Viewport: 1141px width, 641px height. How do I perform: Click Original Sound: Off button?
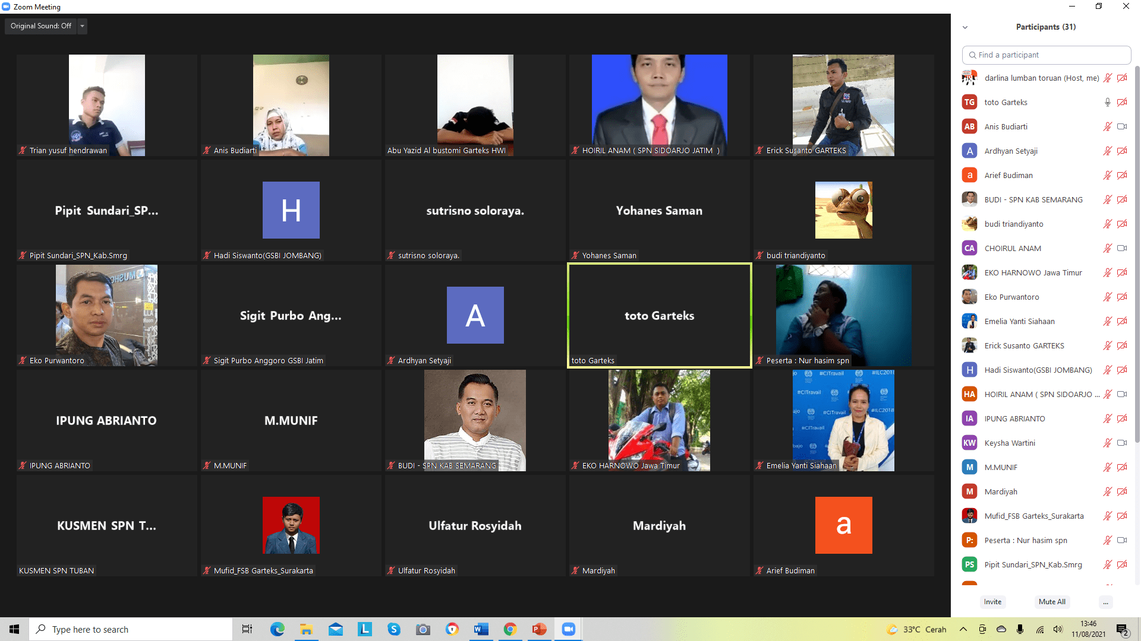[x=41, y=26]
